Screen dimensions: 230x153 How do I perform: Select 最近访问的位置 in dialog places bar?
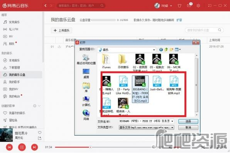point(86,59)
